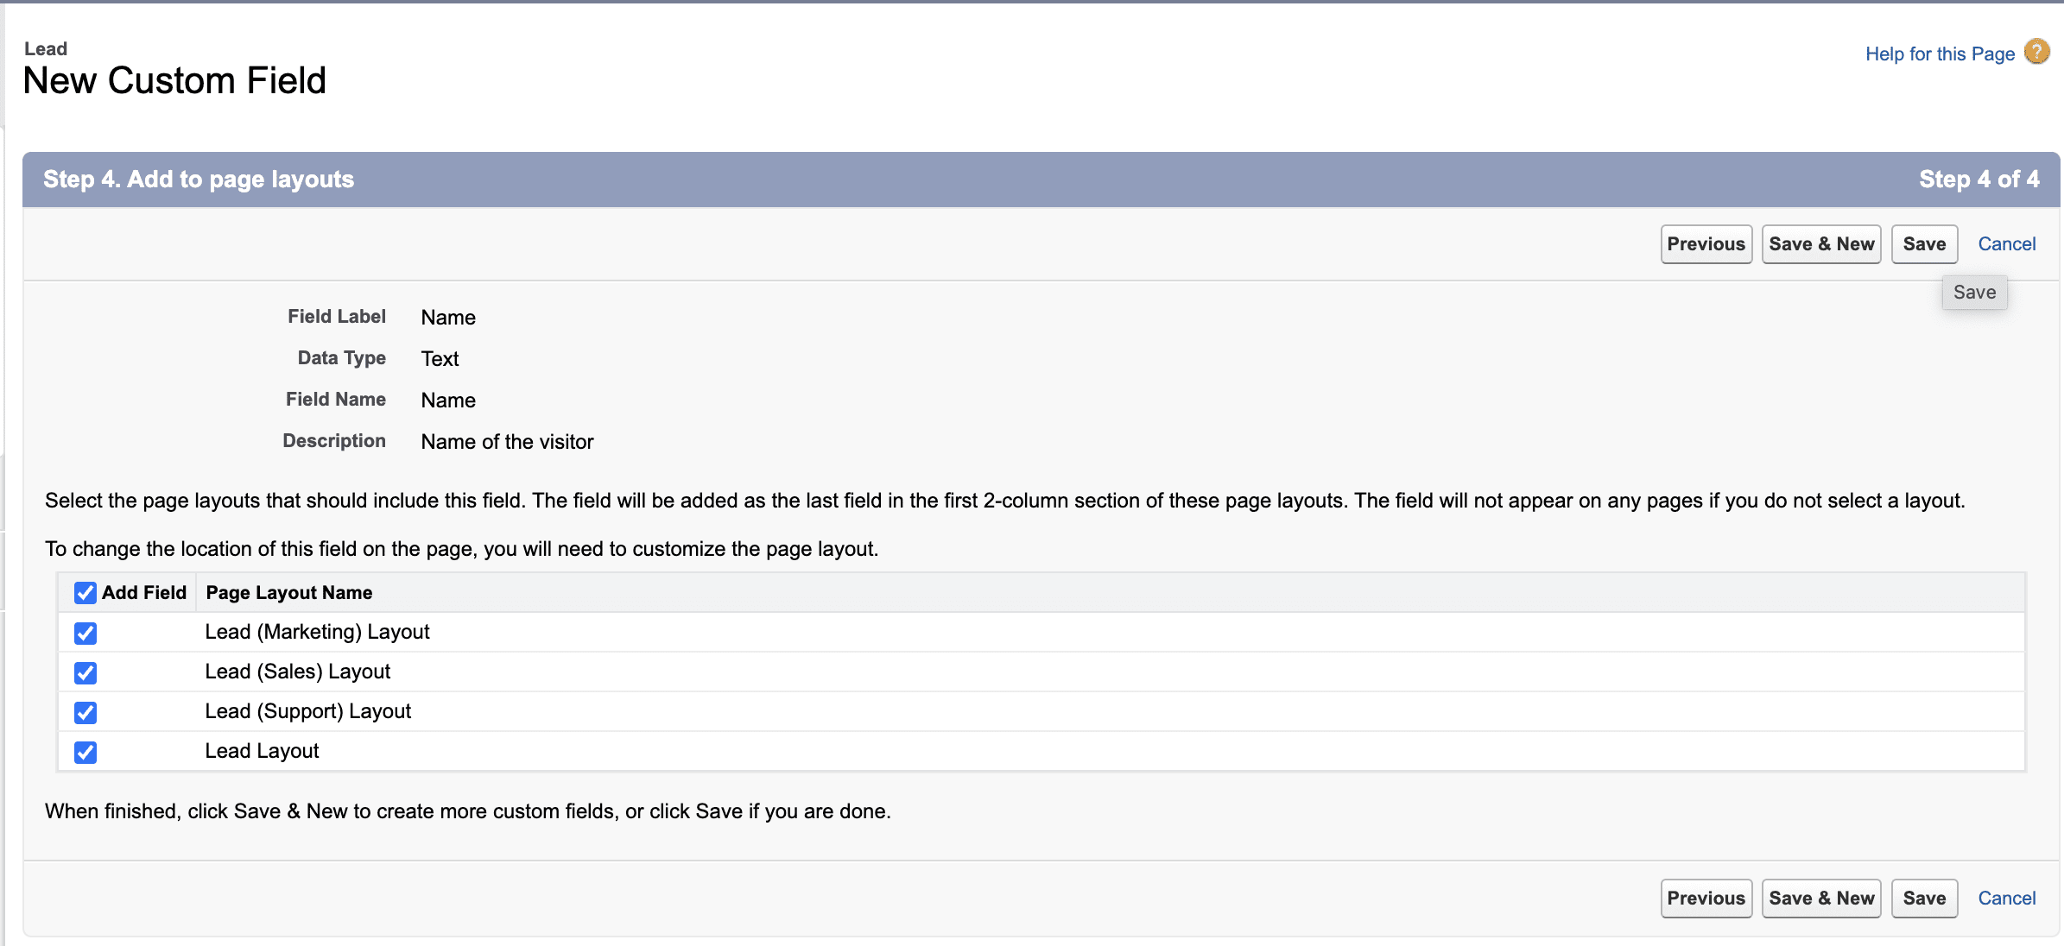Screen dimensions: 2064x946
Task: Click the top Save & New button
Action: pyautogui.click(x=1821, y=244)
